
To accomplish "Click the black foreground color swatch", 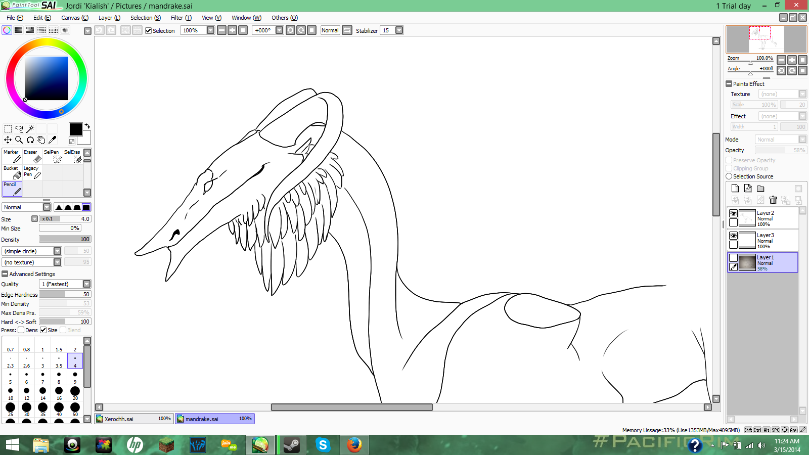I will click(75, 129).
